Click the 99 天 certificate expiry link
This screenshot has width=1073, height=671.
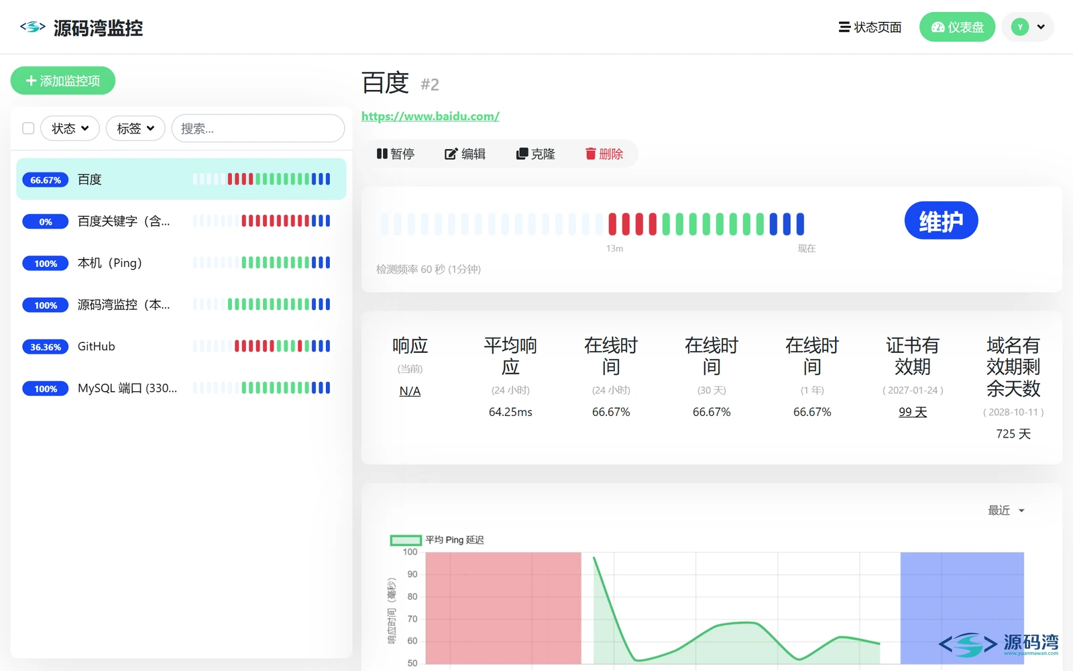913,412
